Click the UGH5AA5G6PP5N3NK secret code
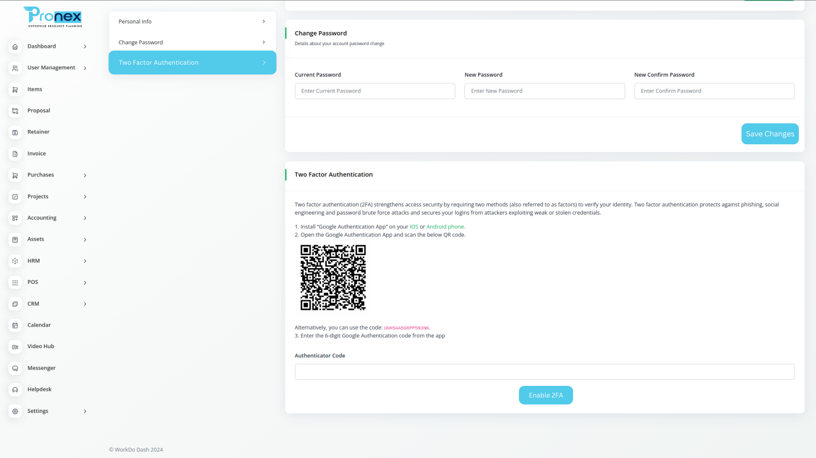The height and width of the screenshot is (458, 816). (406, 328)
